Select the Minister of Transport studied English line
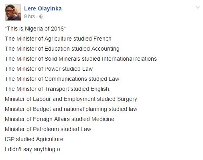 [x=58, y=89]
